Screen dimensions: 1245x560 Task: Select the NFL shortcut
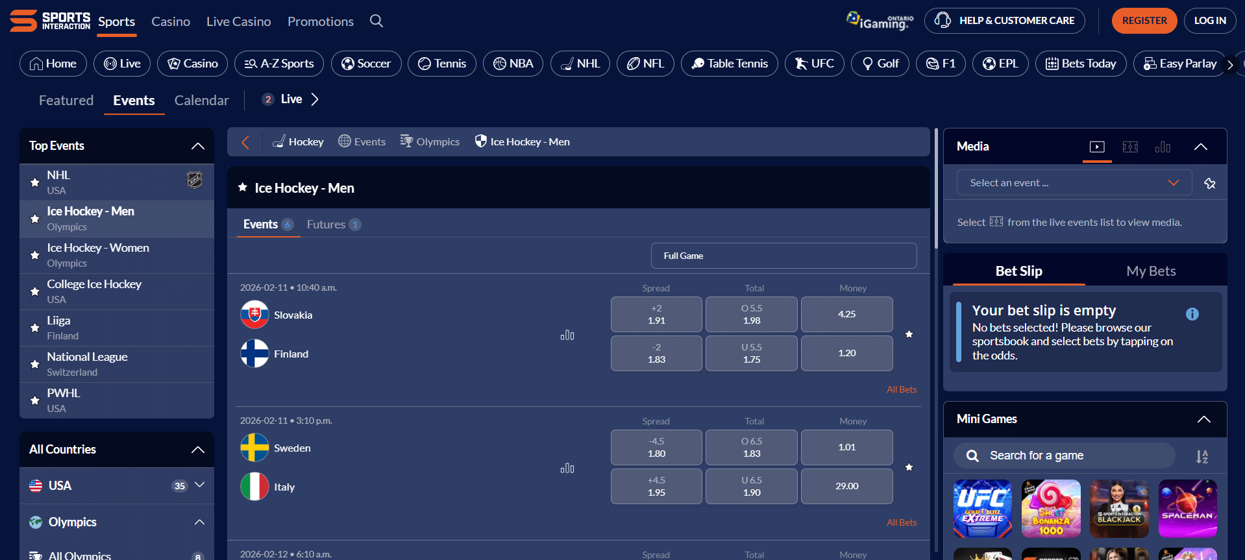tap(645, 64)
